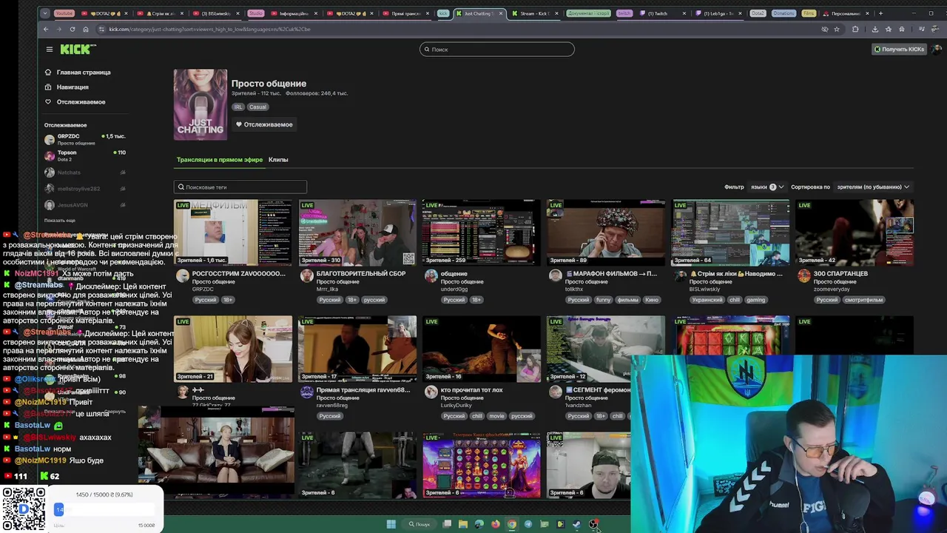Open Just Chatting category cover image
Image resolution: width=947 pixels, height=533 pixels.
[x=200, y=104]
